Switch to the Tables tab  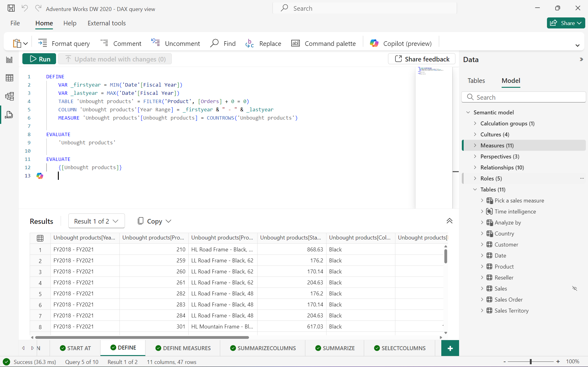click(476, 81)
